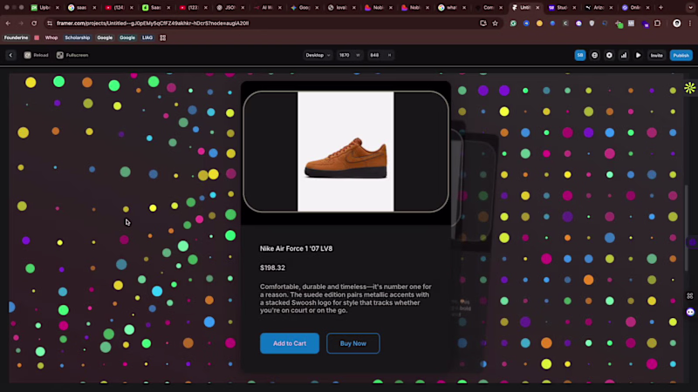This screenshot has width=698, height=392.
Task: Click the play preview icon
Action: pyautogui.click(x=638, y=55)
